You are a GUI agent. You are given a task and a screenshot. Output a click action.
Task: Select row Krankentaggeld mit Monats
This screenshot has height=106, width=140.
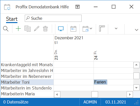(27, 65)
